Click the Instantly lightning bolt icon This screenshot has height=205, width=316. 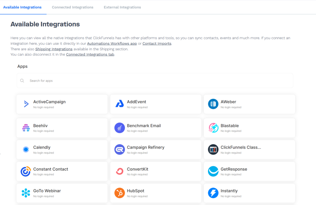pyautogui.click(x=213, y=193)
